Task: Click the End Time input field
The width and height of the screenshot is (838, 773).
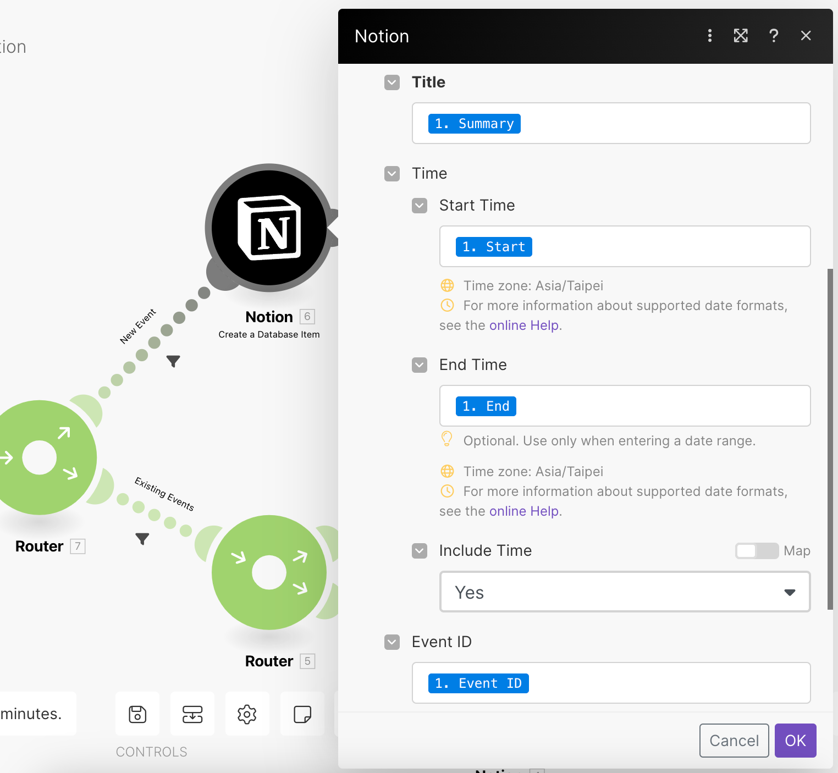Action: tap(625, 406)
